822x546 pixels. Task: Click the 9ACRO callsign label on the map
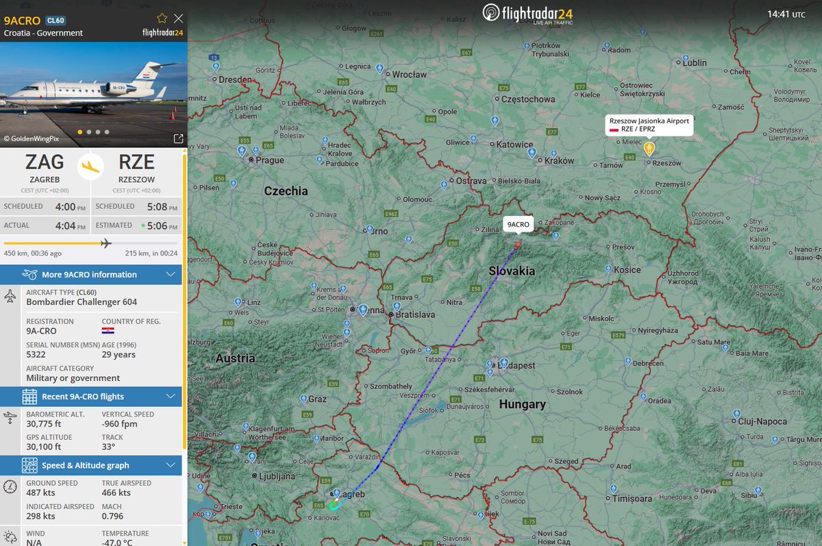pyautogui.click(x=519, y=225)
